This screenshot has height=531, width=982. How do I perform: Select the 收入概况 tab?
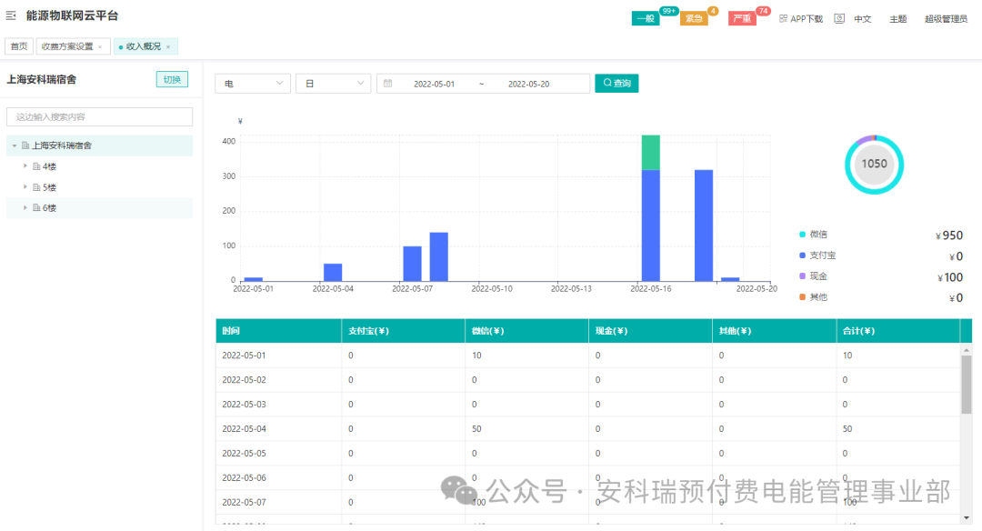click(144, 46)
